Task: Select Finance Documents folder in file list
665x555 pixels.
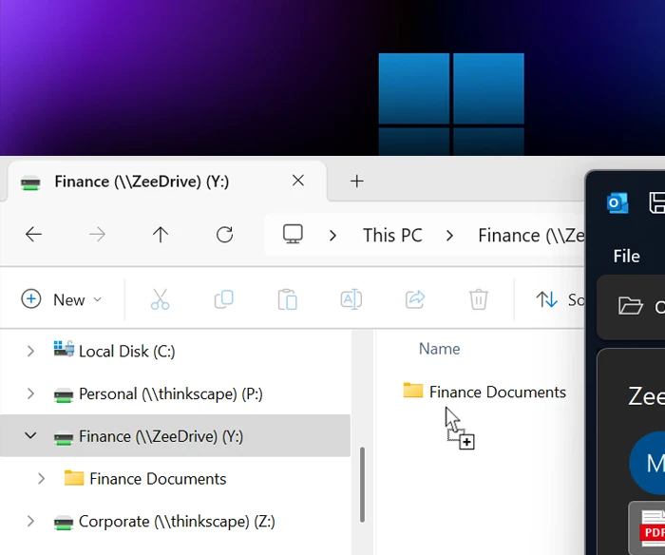Action: pyautogui.click(x=484, y=392)
